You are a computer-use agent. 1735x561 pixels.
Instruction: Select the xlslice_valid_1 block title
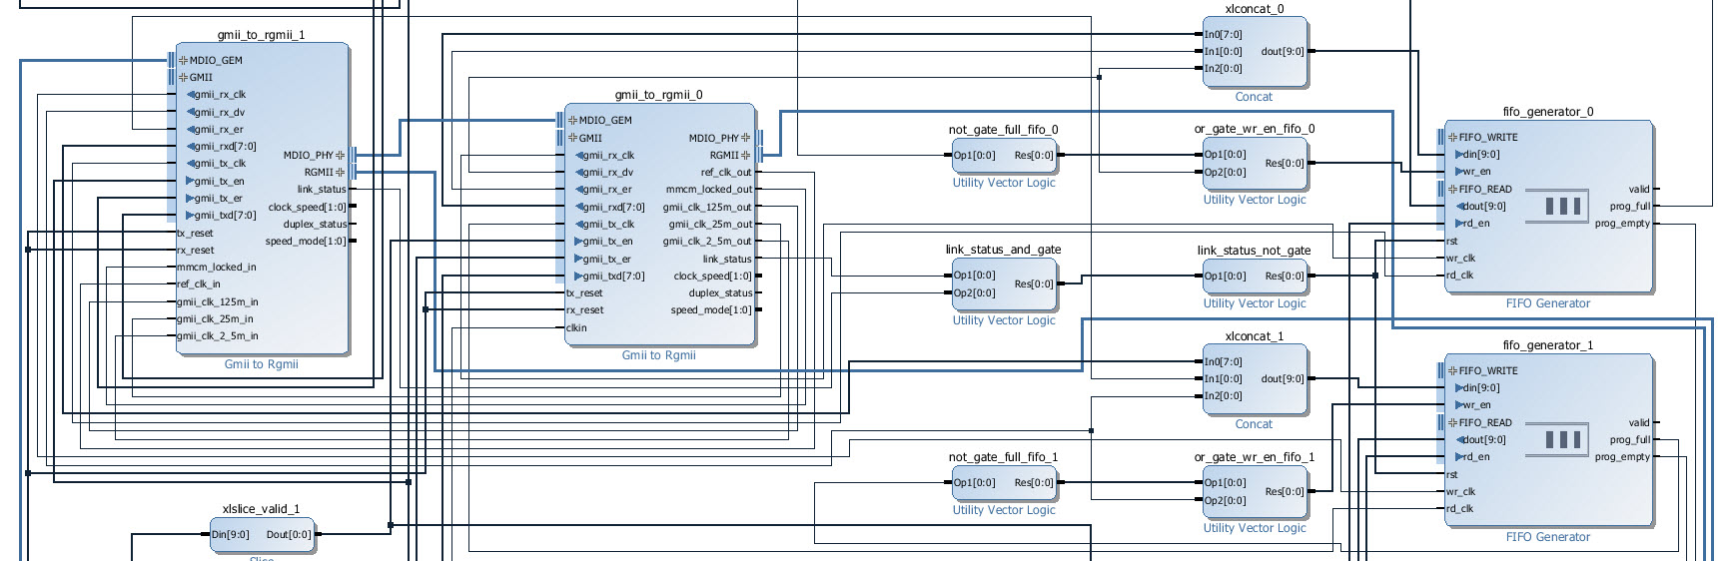tap(262, 509)
